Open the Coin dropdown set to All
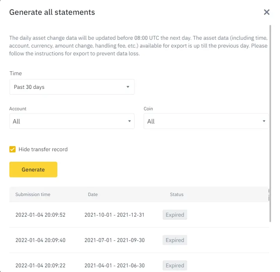This screenshot has height=272, width=280. click(x=206, y=121)
